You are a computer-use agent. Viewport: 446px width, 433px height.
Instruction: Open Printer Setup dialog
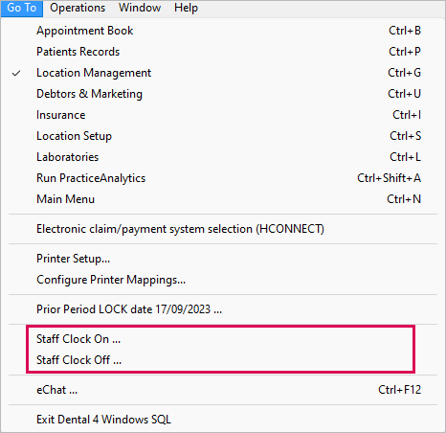click(223, 259)
